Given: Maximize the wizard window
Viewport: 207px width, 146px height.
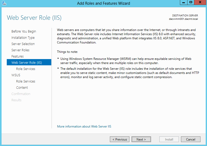Looking at the screenshot, I should (x=191, y=2).
